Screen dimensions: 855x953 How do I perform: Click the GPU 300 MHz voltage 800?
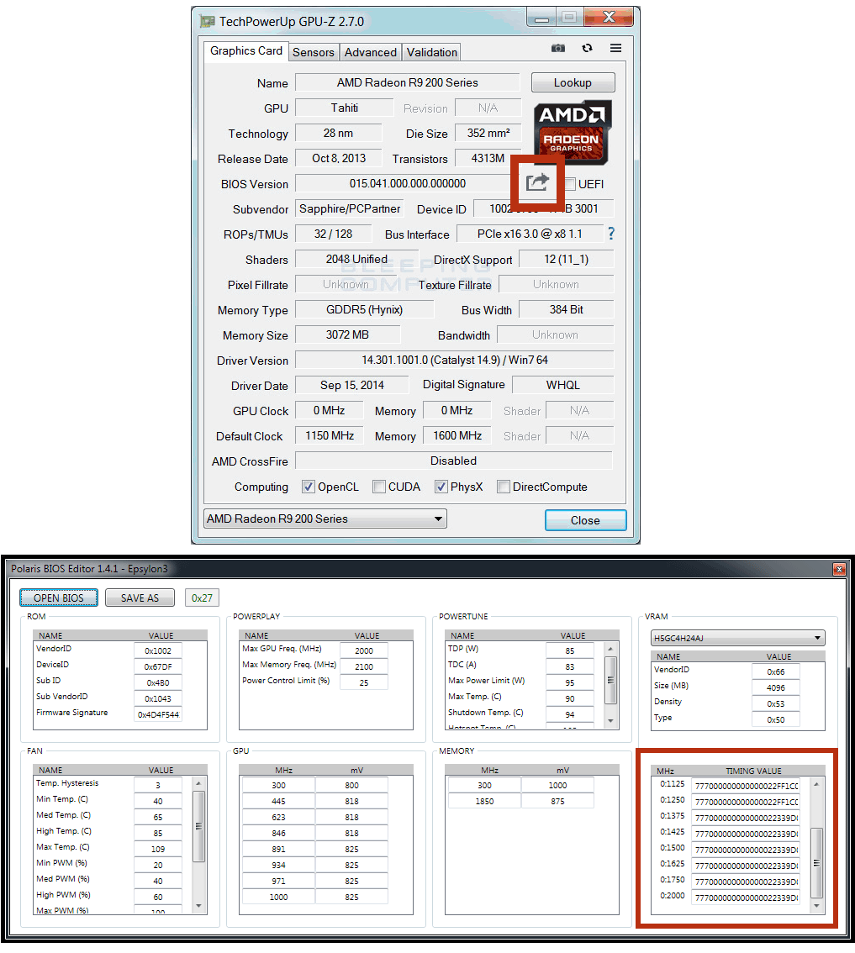(x=351, y=785)
